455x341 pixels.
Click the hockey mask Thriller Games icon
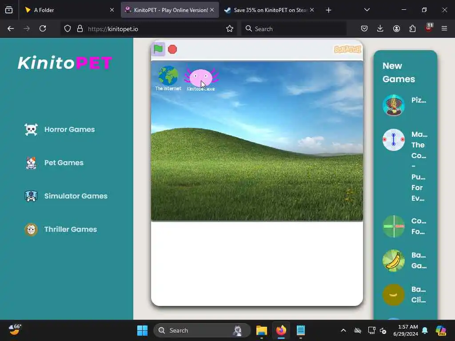(31, 230)
